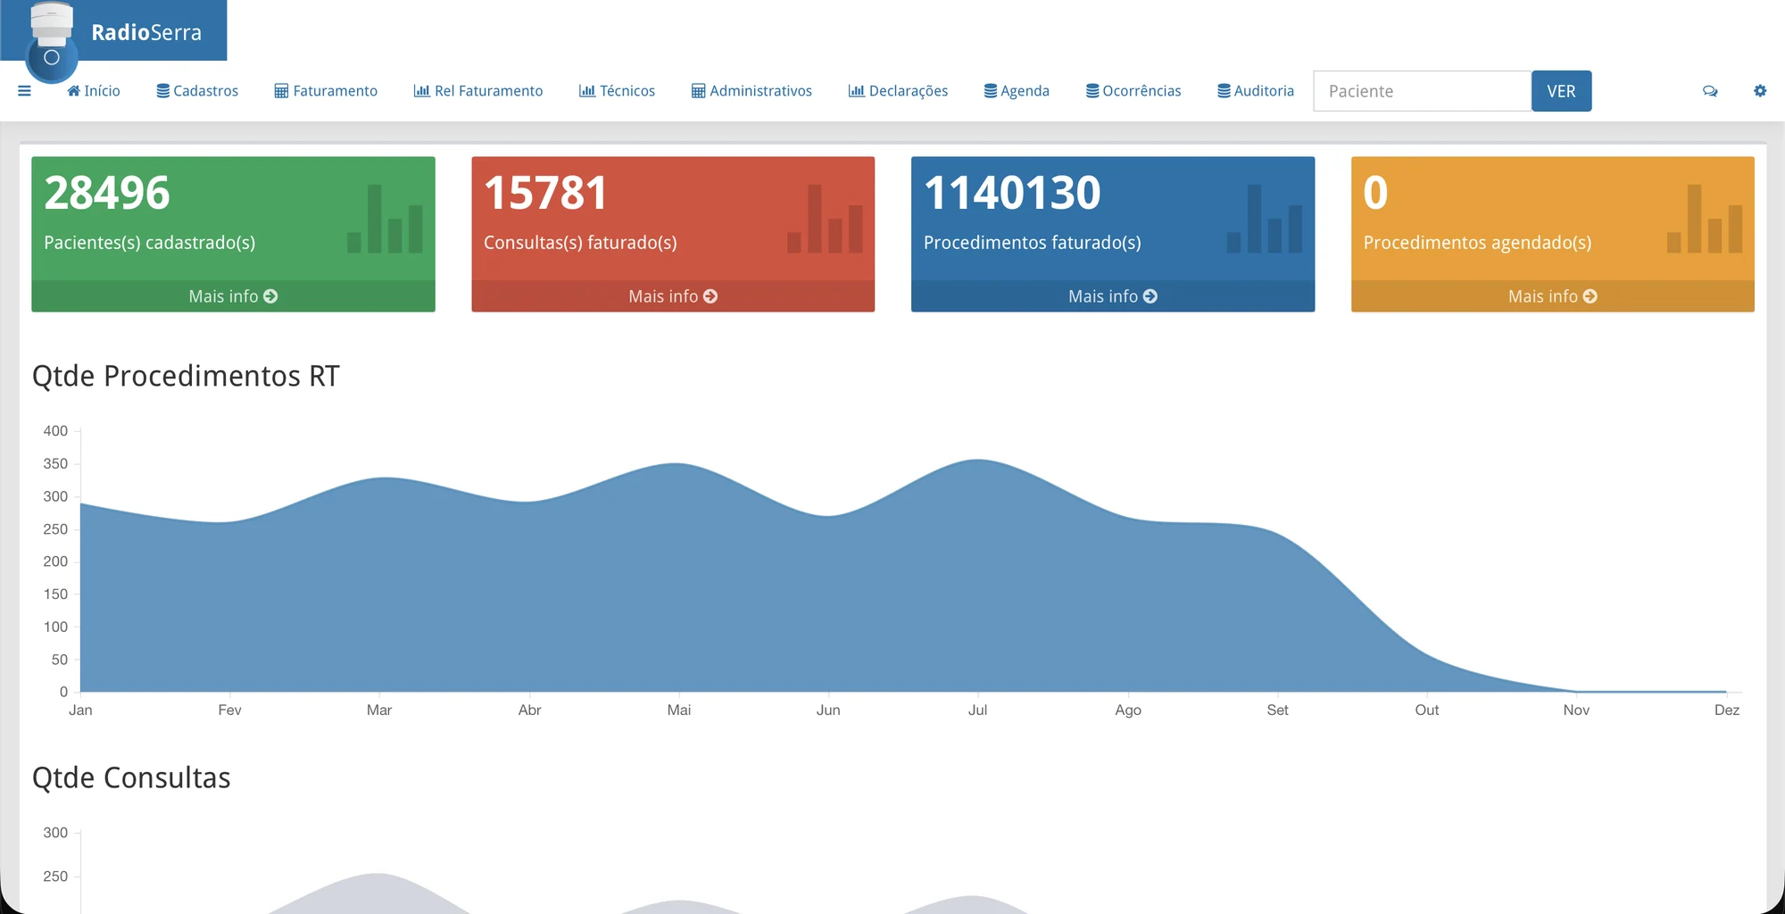Click the Out label on chart axis
This screenshot has height=914, width=1785.
click(x=1426, y=710)
